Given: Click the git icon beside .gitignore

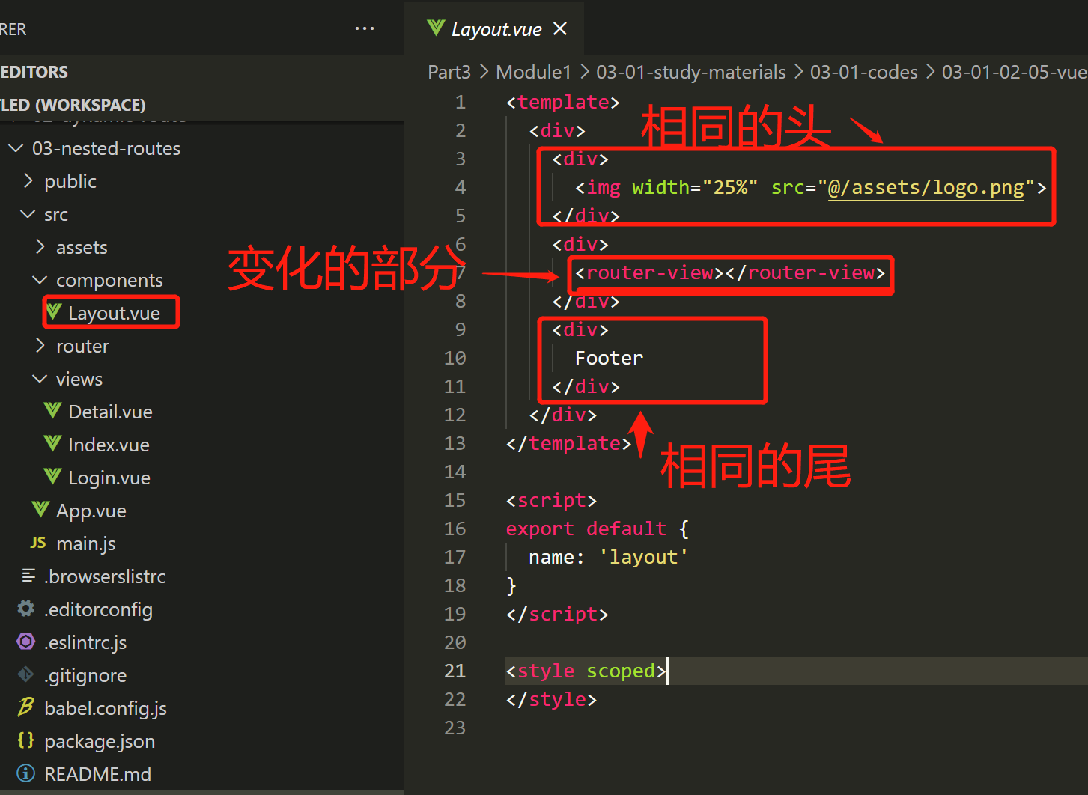Looking at the screenshot, I should [26, 674].
